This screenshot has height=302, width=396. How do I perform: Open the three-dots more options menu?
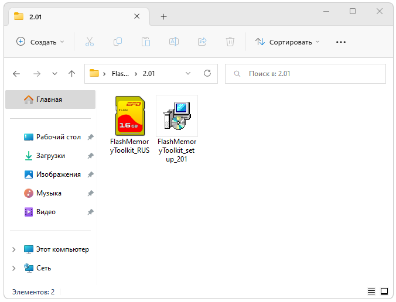pos(341,42)
